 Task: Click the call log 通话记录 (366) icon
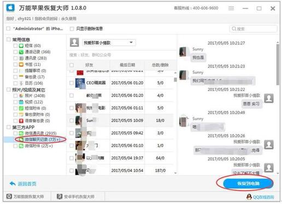pos(21,52)
